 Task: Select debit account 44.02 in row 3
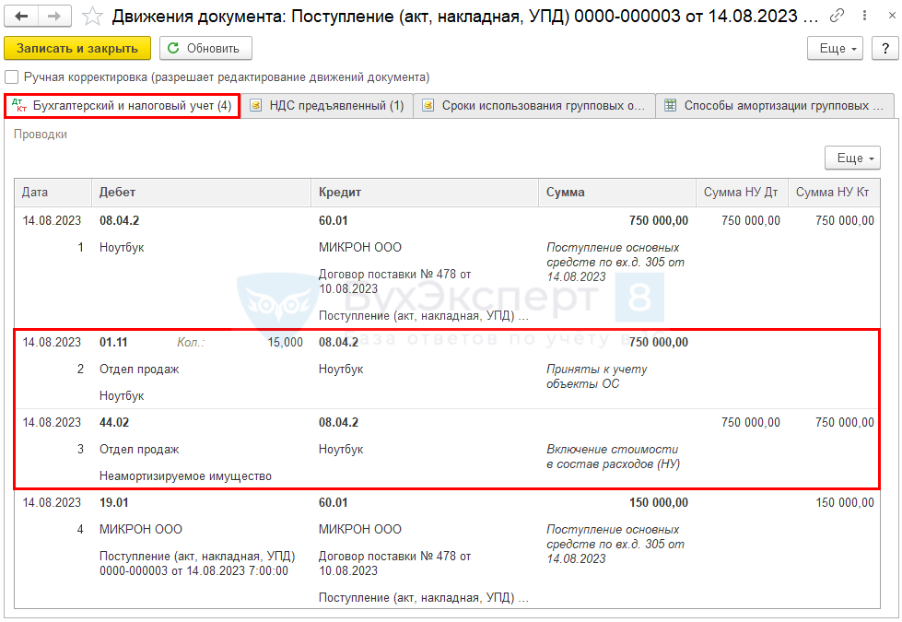[114, 422]
